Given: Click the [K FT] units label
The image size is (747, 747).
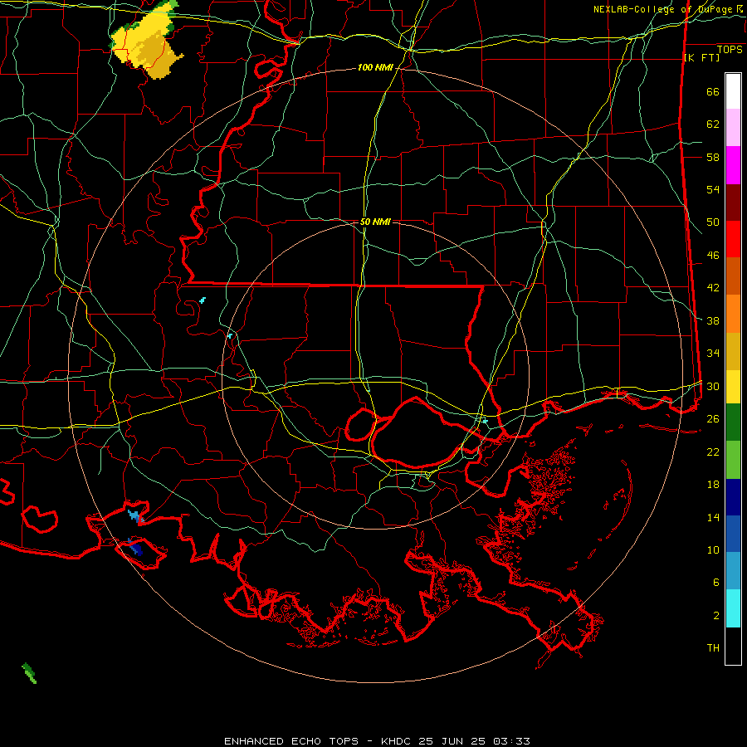Looking at the screenshot, I should pos(701,57).
